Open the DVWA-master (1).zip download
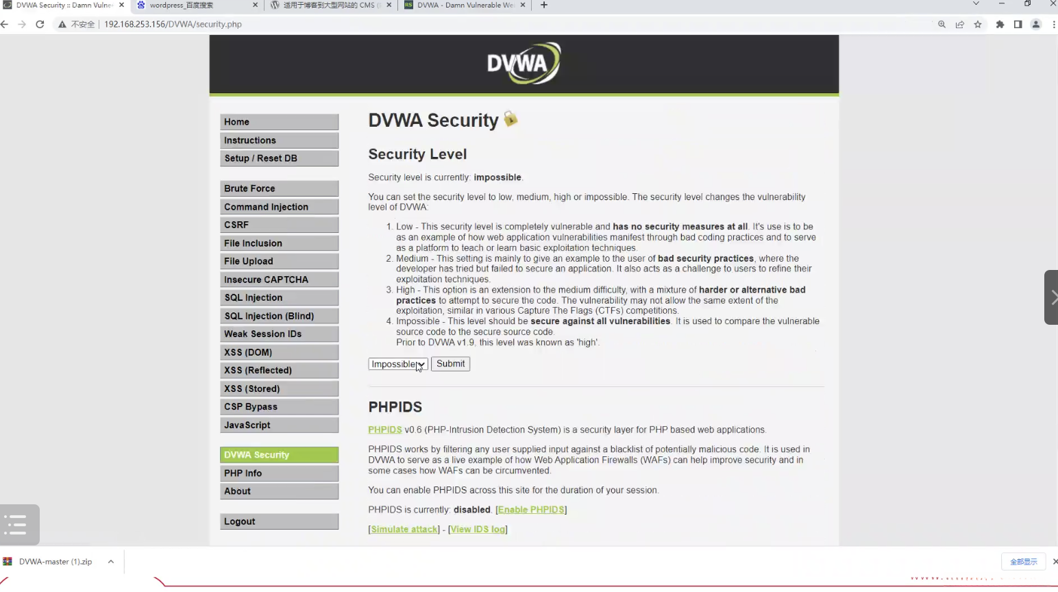The width and height of the screenshot is (1058, 592). tap(55, 561)
